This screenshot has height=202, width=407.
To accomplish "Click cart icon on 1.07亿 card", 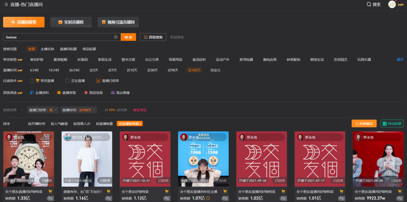I will tap(225, 191).
